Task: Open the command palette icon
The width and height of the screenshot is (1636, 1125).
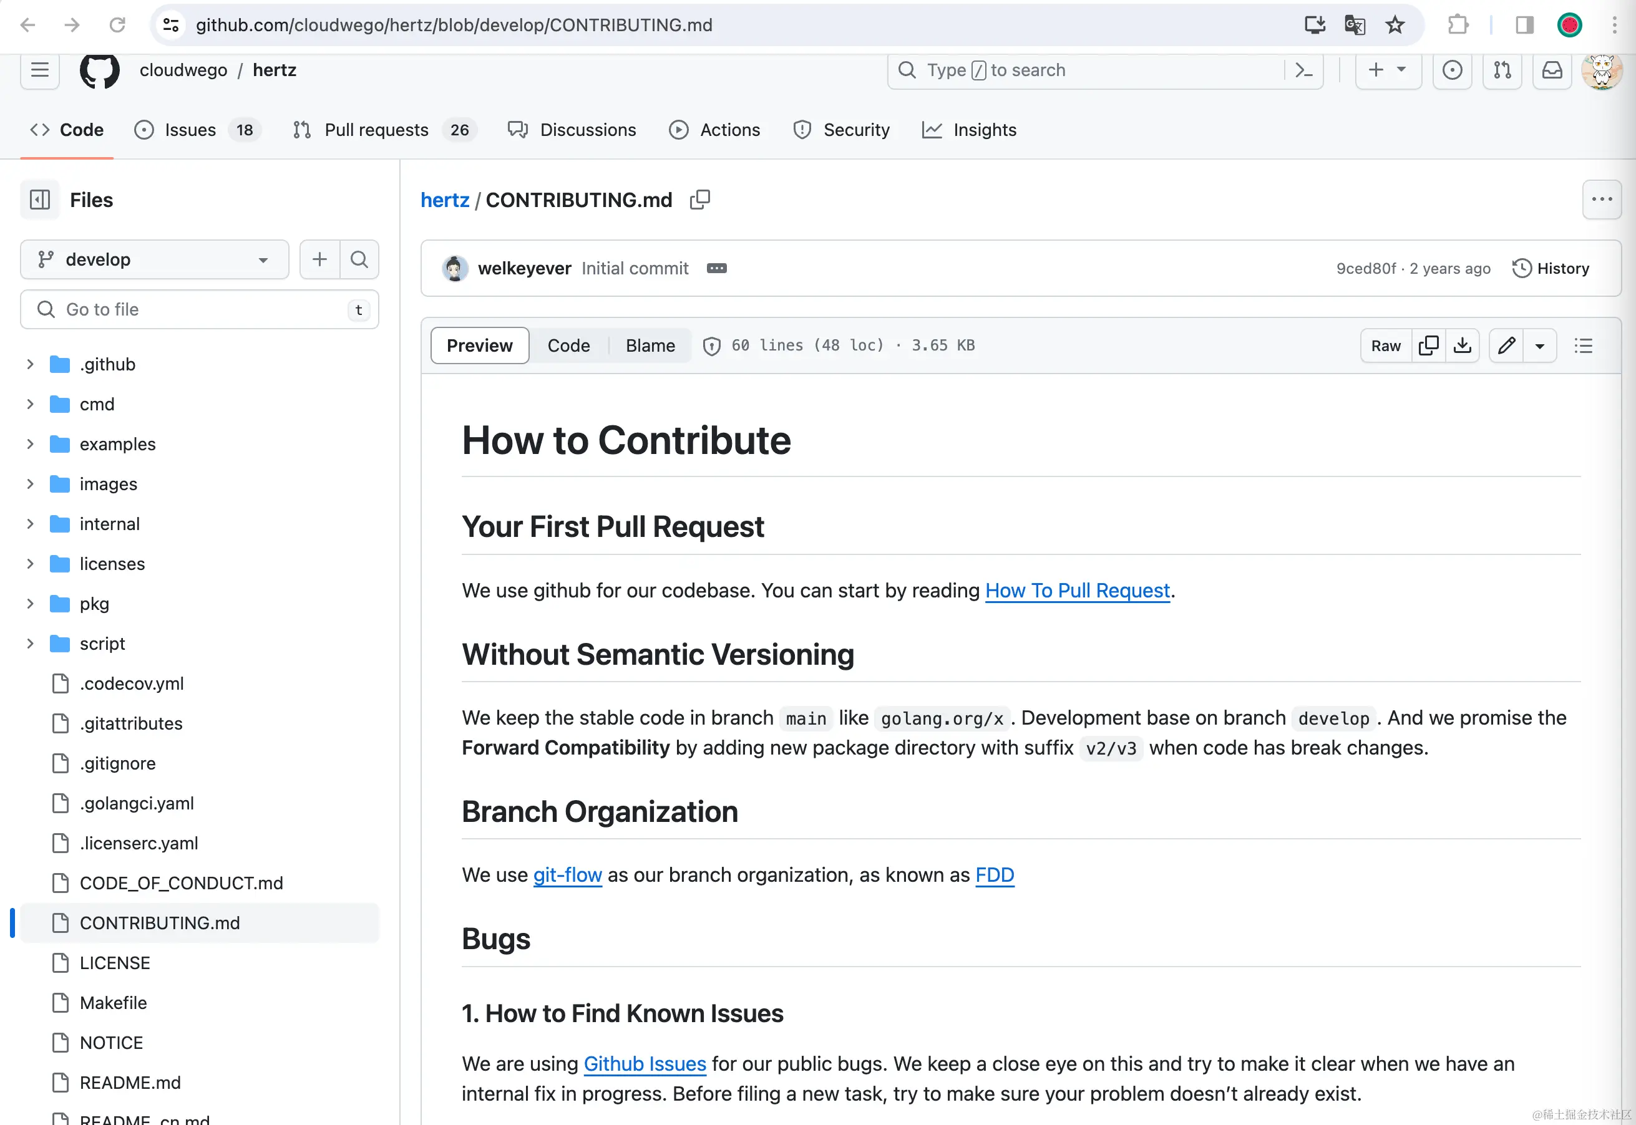Action: 1304,70
